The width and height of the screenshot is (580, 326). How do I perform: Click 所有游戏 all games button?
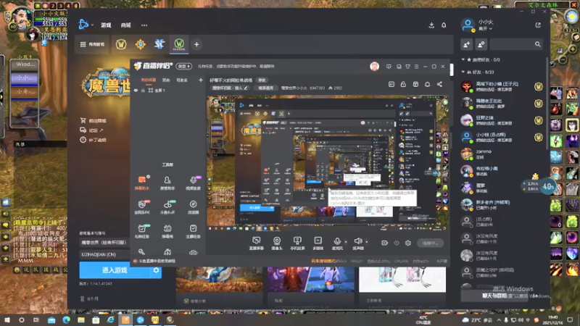click(x=93, y=44)
